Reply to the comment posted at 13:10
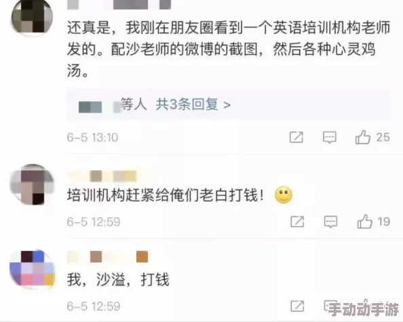This screenshot has width=403, height=322. 330,137
